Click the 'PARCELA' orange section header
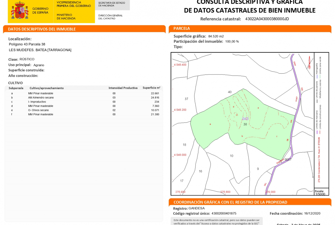This screenshot has height=225, width=335. click(x=182, y=28)
